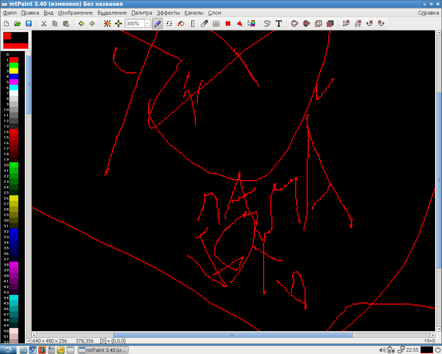The width and height of the screenshot is (442, 354).
Task: Click the current colours preview box
Action: point(16,40)
